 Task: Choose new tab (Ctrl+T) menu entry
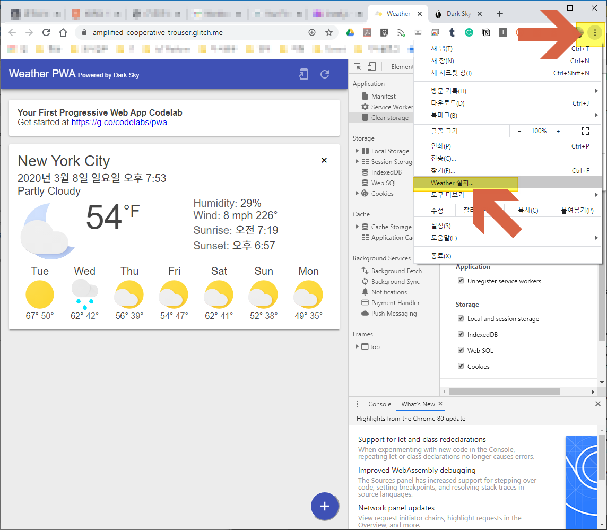click(x=507, y=48)
